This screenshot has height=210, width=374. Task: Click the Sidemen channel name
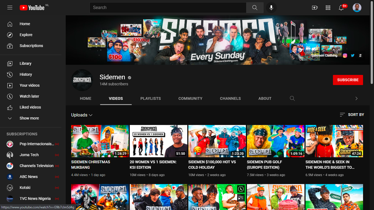pyautogui.click(x=112, y=77)
